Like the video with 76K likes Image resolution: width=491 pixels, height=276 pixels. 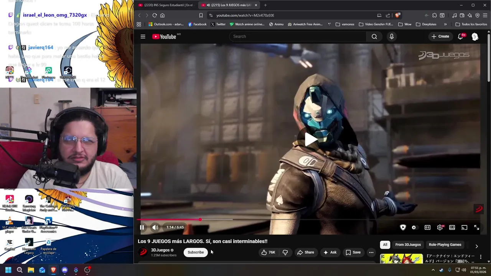pyautogui.click(x=268, y=252)
